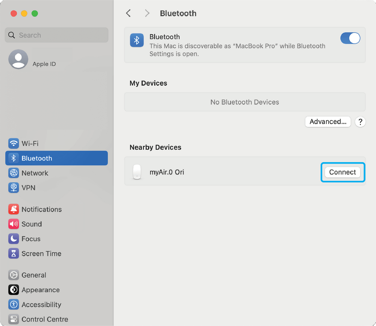
Task: Turn off the Bluetooth toggle switch
Action: tap(350, 38)
